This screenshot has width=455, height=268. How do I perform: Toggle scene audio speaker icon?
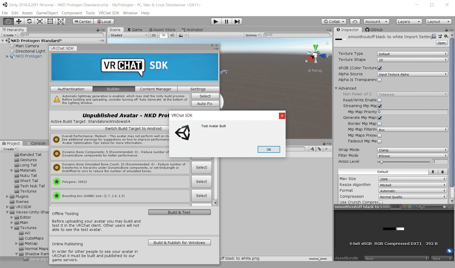point(172,35)
